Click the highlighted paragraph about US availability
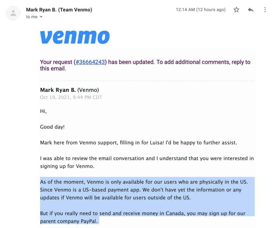 point(144,190)
